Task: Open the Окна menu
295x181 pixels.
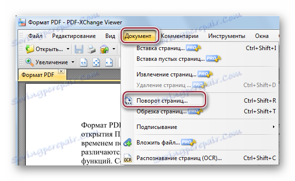Action: 262,36
